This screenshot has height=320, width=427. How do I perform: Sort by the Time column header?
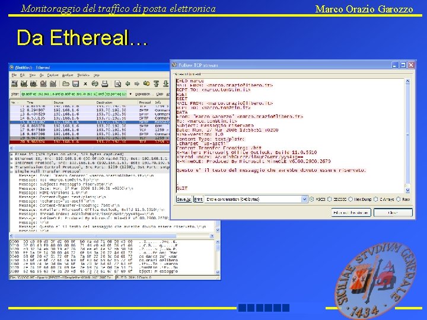[30, 103]
